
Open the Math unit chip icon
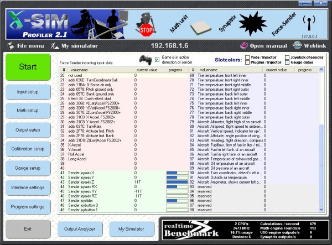pyautogui.click(x=200, y=28)
